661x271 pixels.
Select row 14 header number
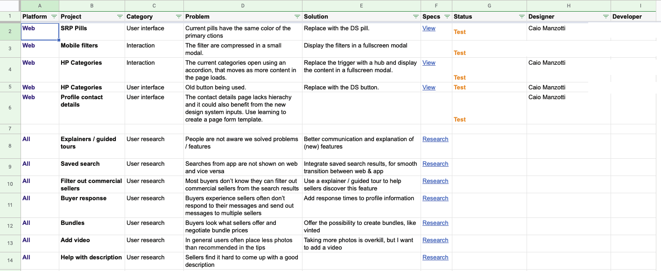(10, 261)
